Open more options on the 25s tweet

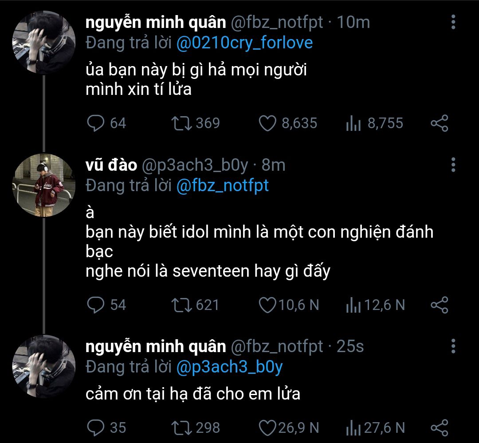pyautogui.click(x=453, y=346)
